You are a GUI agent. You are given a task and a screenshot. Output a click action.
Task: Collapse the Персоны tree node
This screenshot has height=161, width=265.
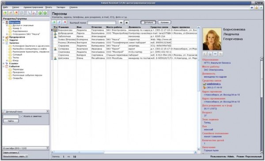tap(4, 23)
